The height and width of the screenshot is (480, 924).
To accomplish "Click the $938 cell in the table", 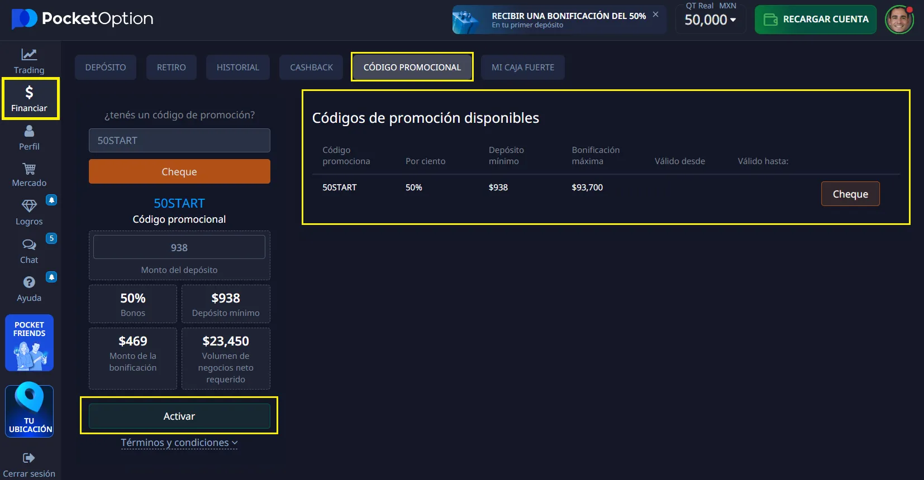I will [x=498, y=188].
